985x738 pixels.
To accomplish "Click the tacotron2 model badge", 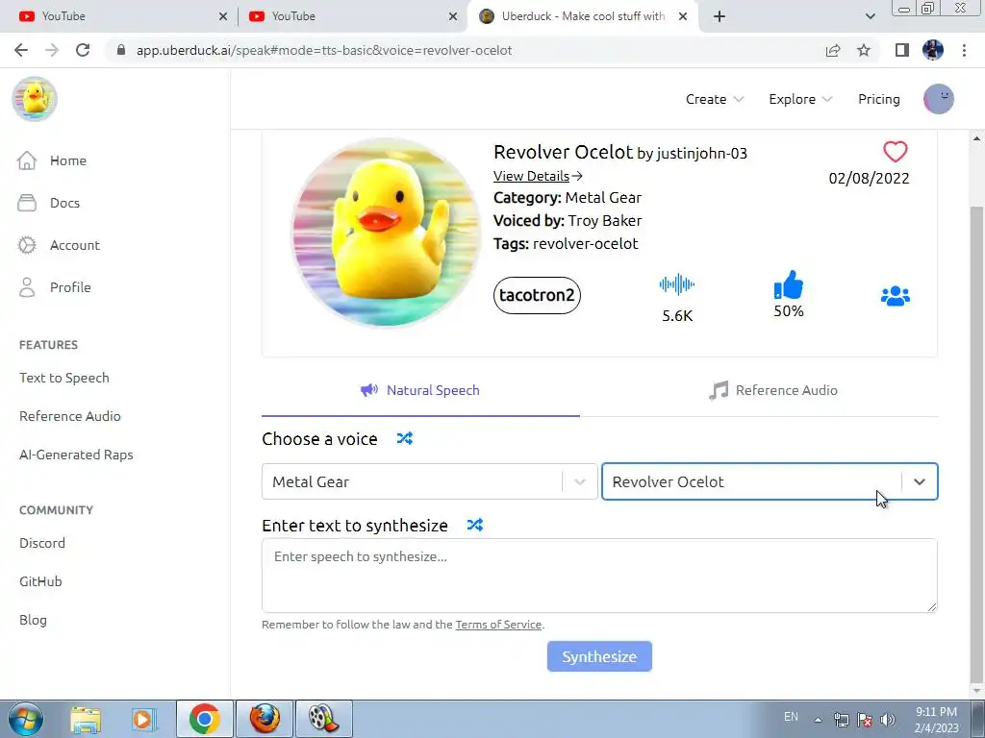I will (x=537, y=295).
